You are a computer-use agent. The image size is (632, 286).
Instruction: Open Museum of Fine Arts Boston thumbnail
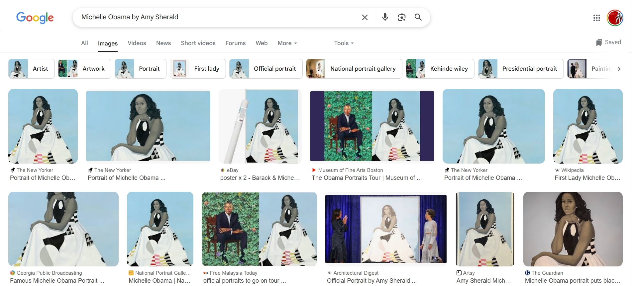(372, 126)
